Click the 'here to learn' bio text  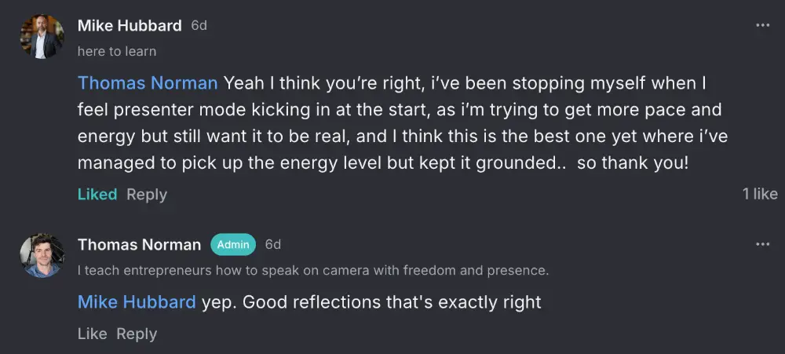coord(117,51)
